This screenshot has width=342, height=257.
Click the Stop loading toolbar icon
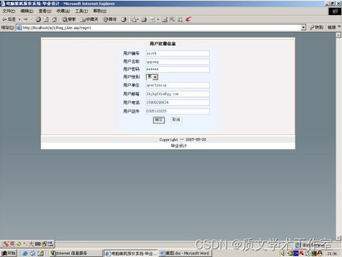pos(38,19)
